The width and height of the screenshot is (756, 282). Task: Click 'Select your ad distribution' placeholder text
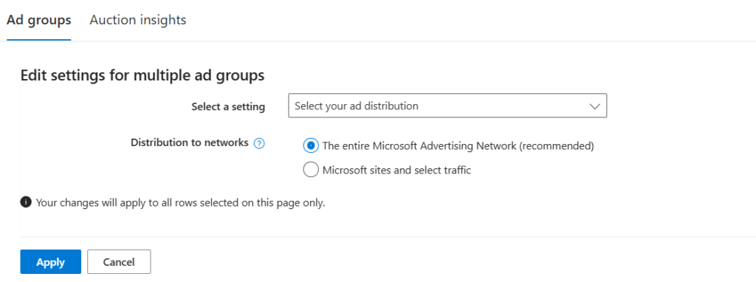pyautogui.click(x=357, y=106)
